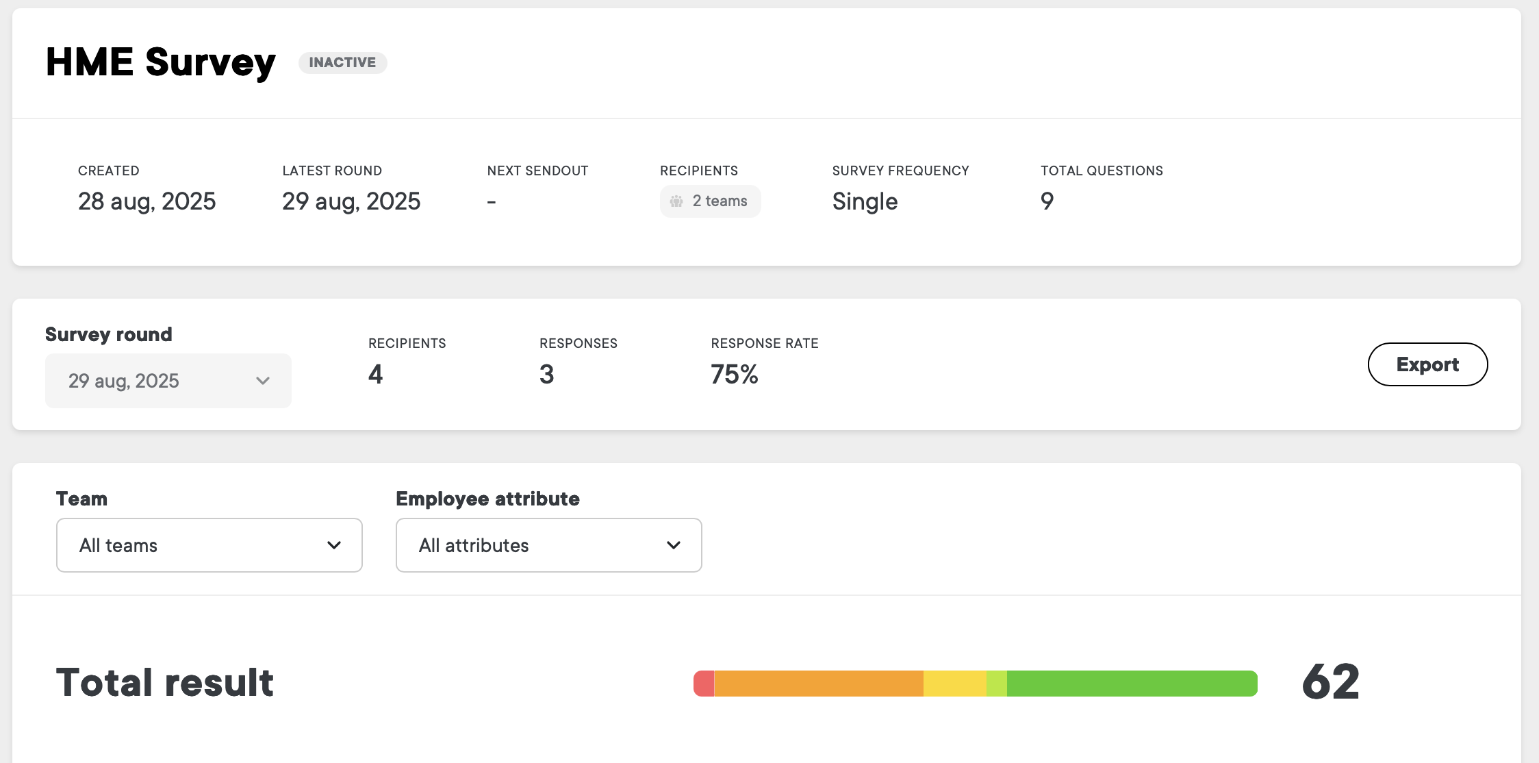
Task: Open the Survey round date dropdown
Action: (x=168, y=381)
